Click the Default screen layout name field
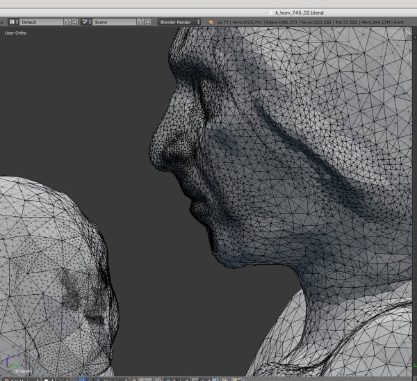Screen dimensions: 417x381 40,22
